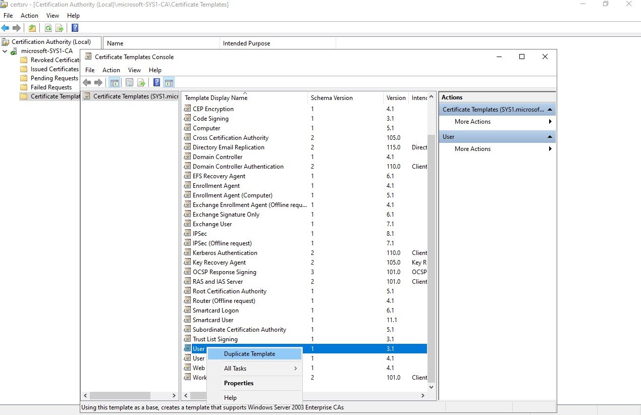641x415 pixels.
Task: Click the Intended Purpose column header in certsrv
Action: (x=278, y=43)
